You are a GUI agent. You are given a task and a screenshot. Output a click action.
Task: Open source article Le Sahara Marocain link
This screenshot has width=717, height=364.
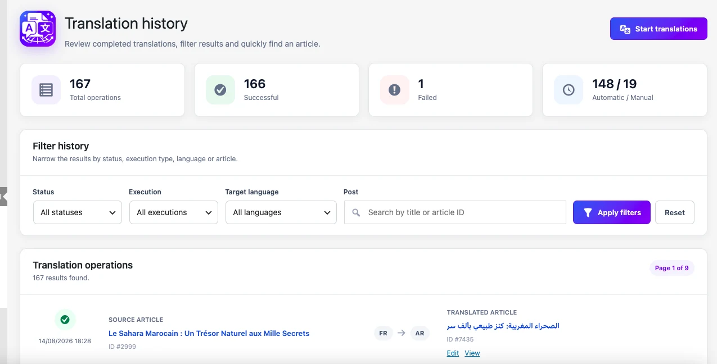coord(209,333)
